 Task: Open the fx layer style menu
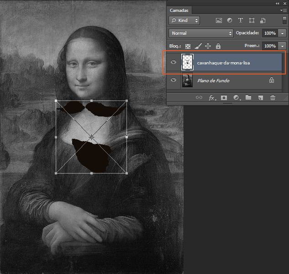tap(212, 98)
